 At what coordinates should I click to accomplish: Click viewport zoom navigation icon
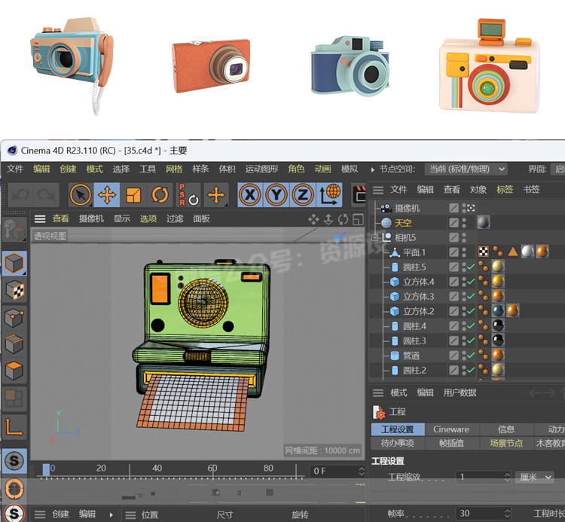[328, 219]
